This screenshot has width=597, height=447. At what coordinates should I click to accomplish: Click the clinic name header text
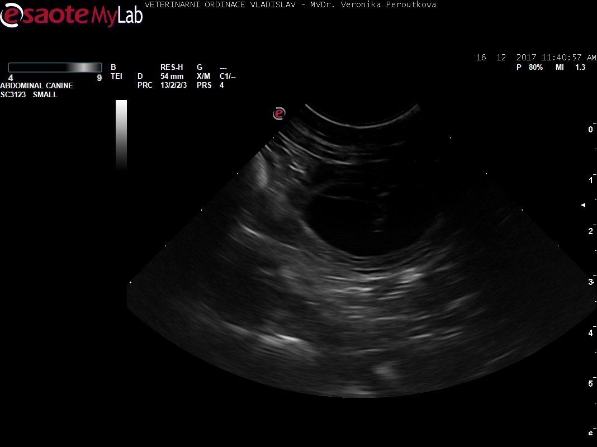tap(290, 4)
